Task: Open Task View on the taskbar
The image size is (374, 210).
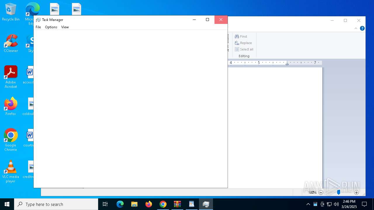Action: [x=105, y=204]
